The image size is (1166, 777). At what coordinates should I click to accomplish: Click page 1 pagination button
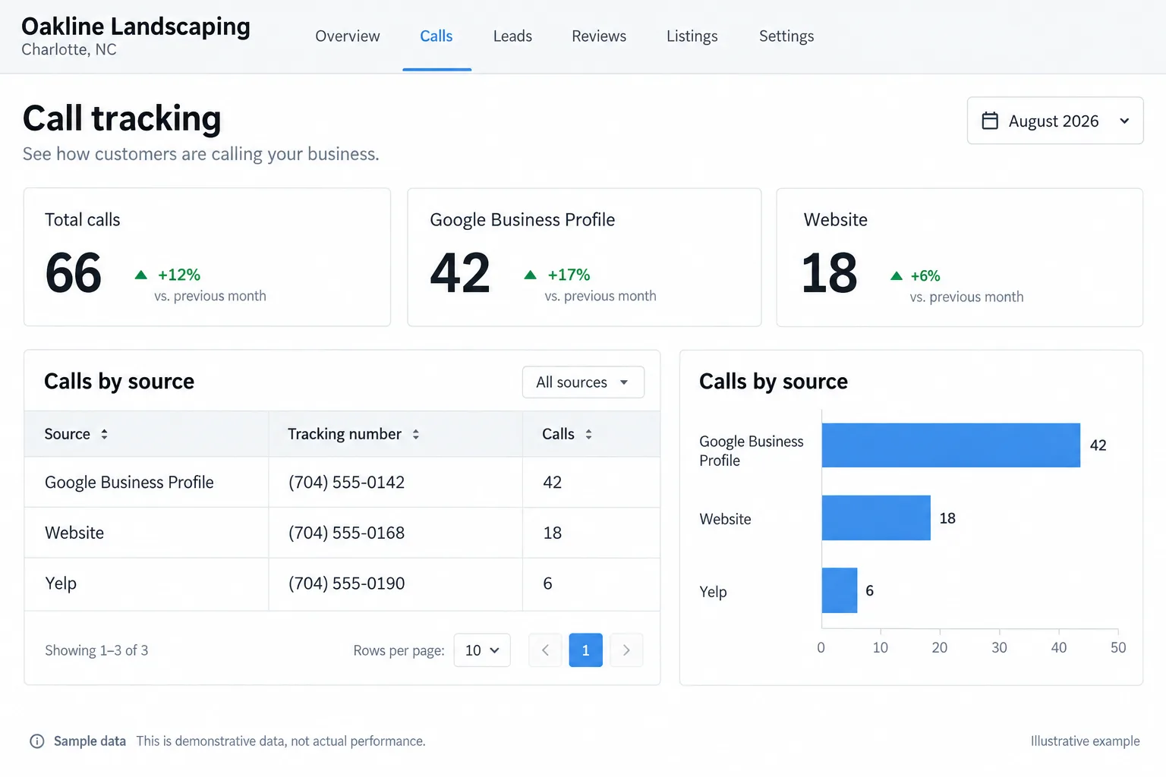[586, 650]
